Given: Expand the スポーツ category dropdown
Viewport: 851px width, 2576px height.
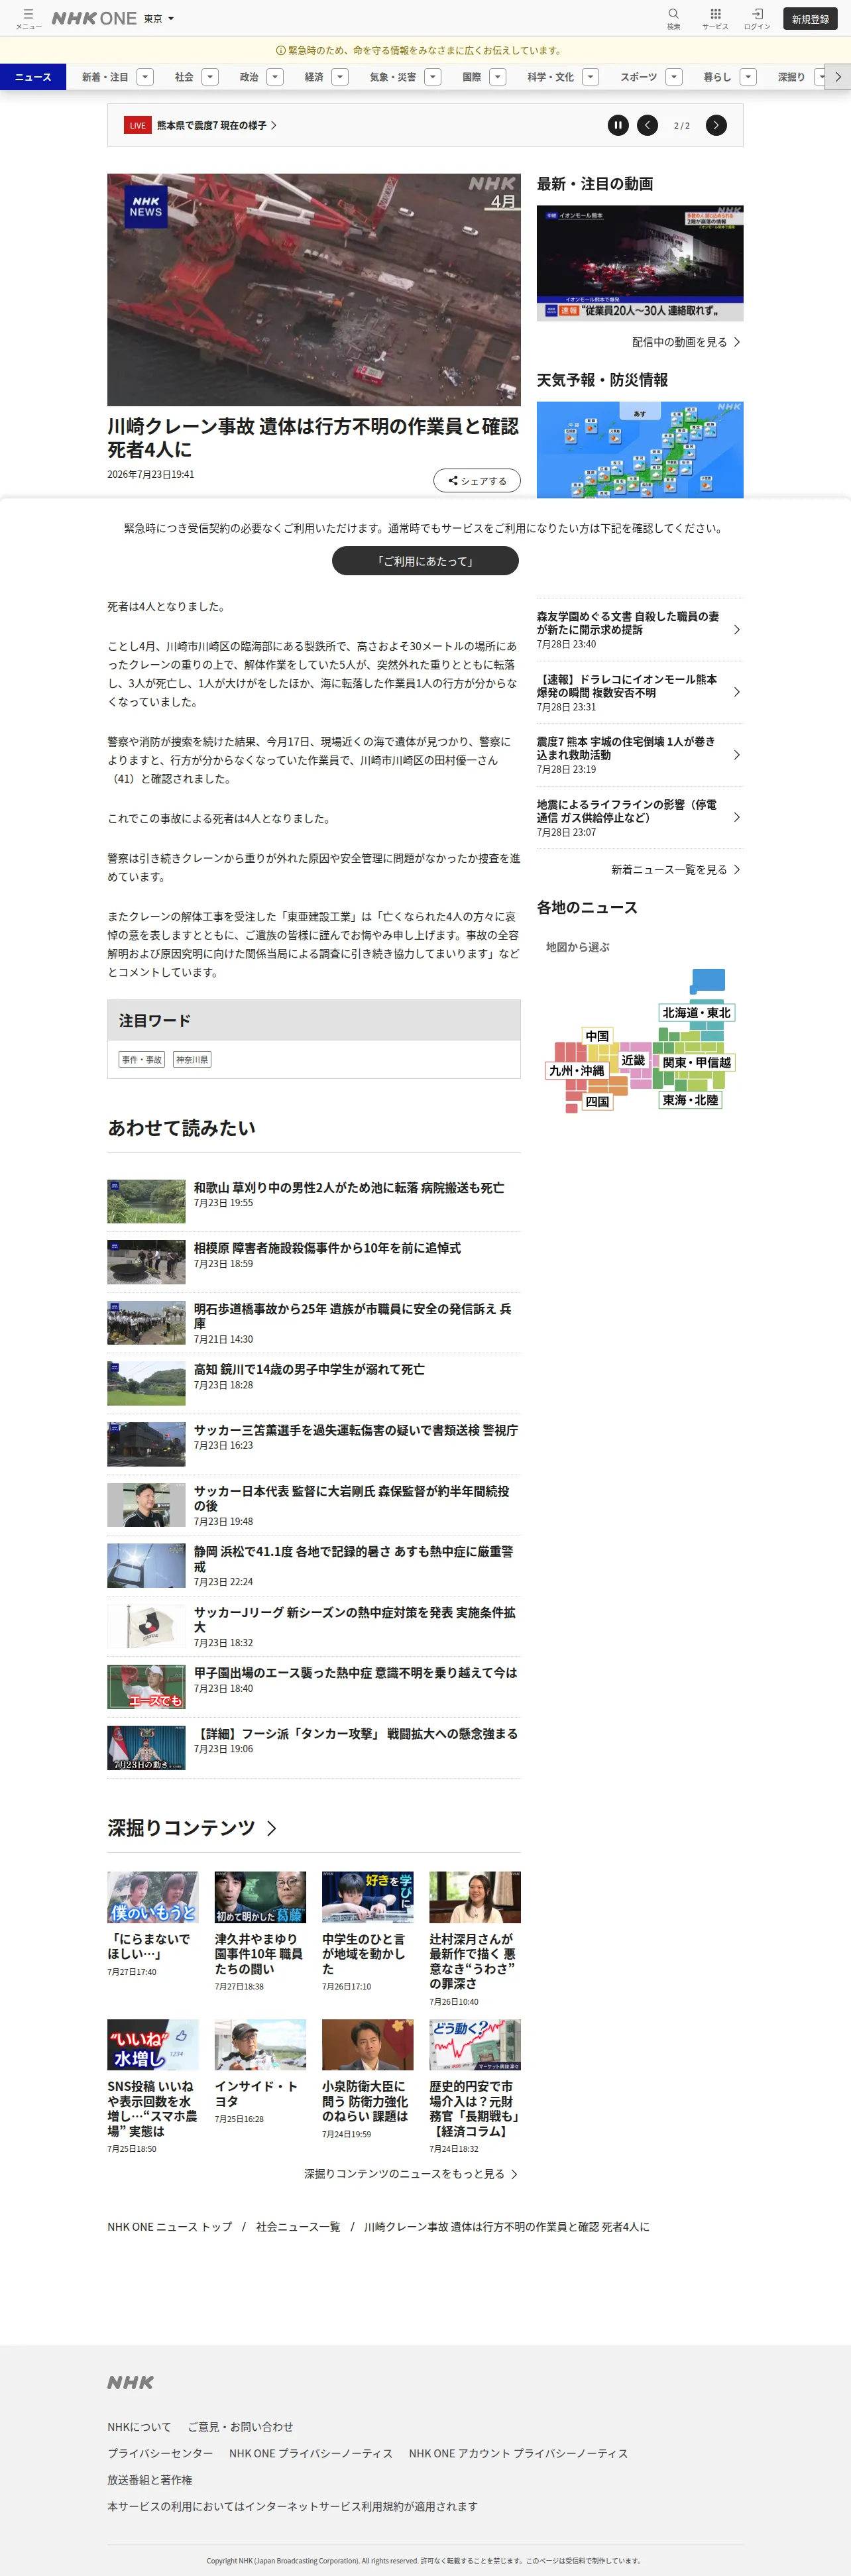Looking at the screenshot, I should 674,77.
